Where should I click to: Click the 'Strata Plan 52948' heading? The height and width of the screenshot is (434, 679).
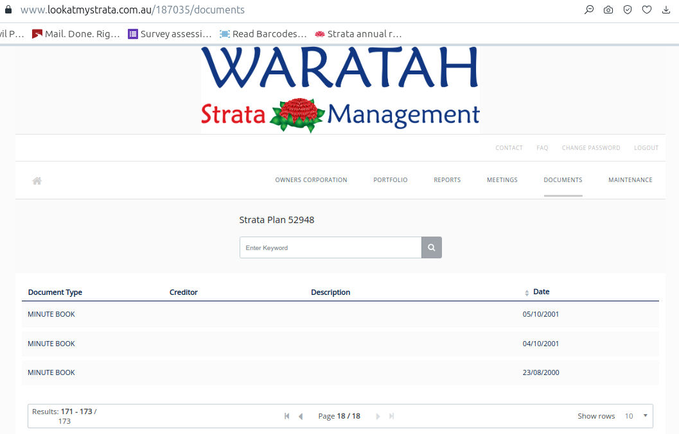coord(277,220)
